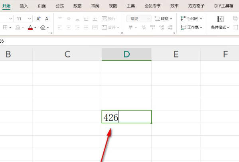Image resolution: width=239 pixels, height=162 pixels.
Task: Click the wrap text (换行) button
Action: coord(109,19)
